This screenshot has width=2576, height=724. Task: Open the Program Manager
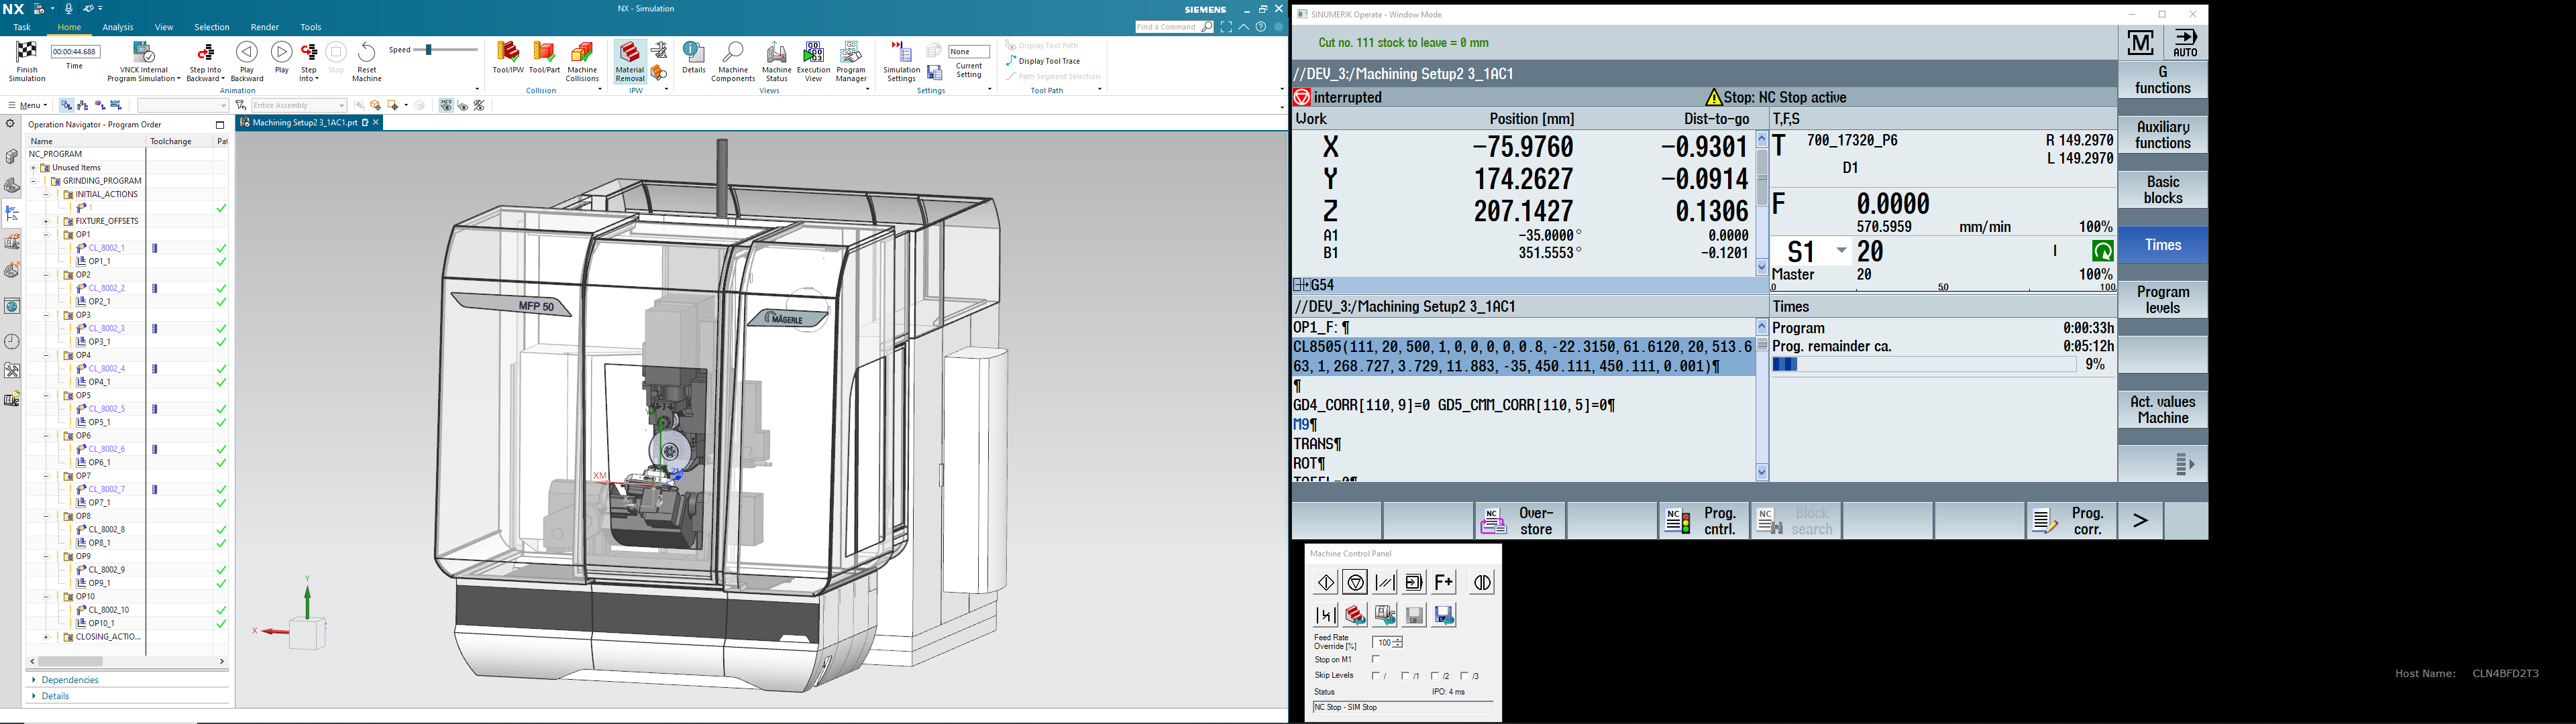pos(851,61)
